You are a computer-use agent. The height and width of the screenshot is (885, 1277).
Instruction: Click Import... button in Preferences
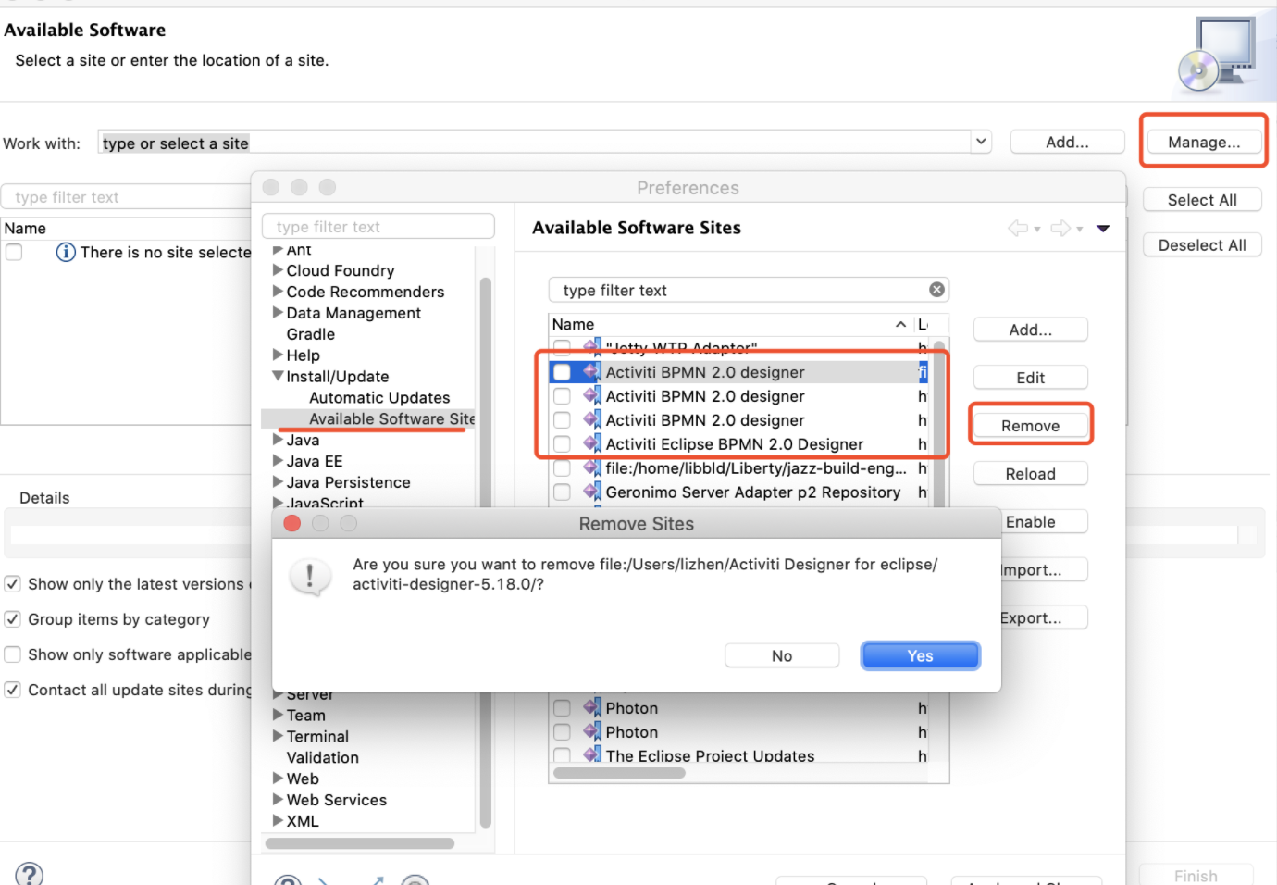(1044, 569)
